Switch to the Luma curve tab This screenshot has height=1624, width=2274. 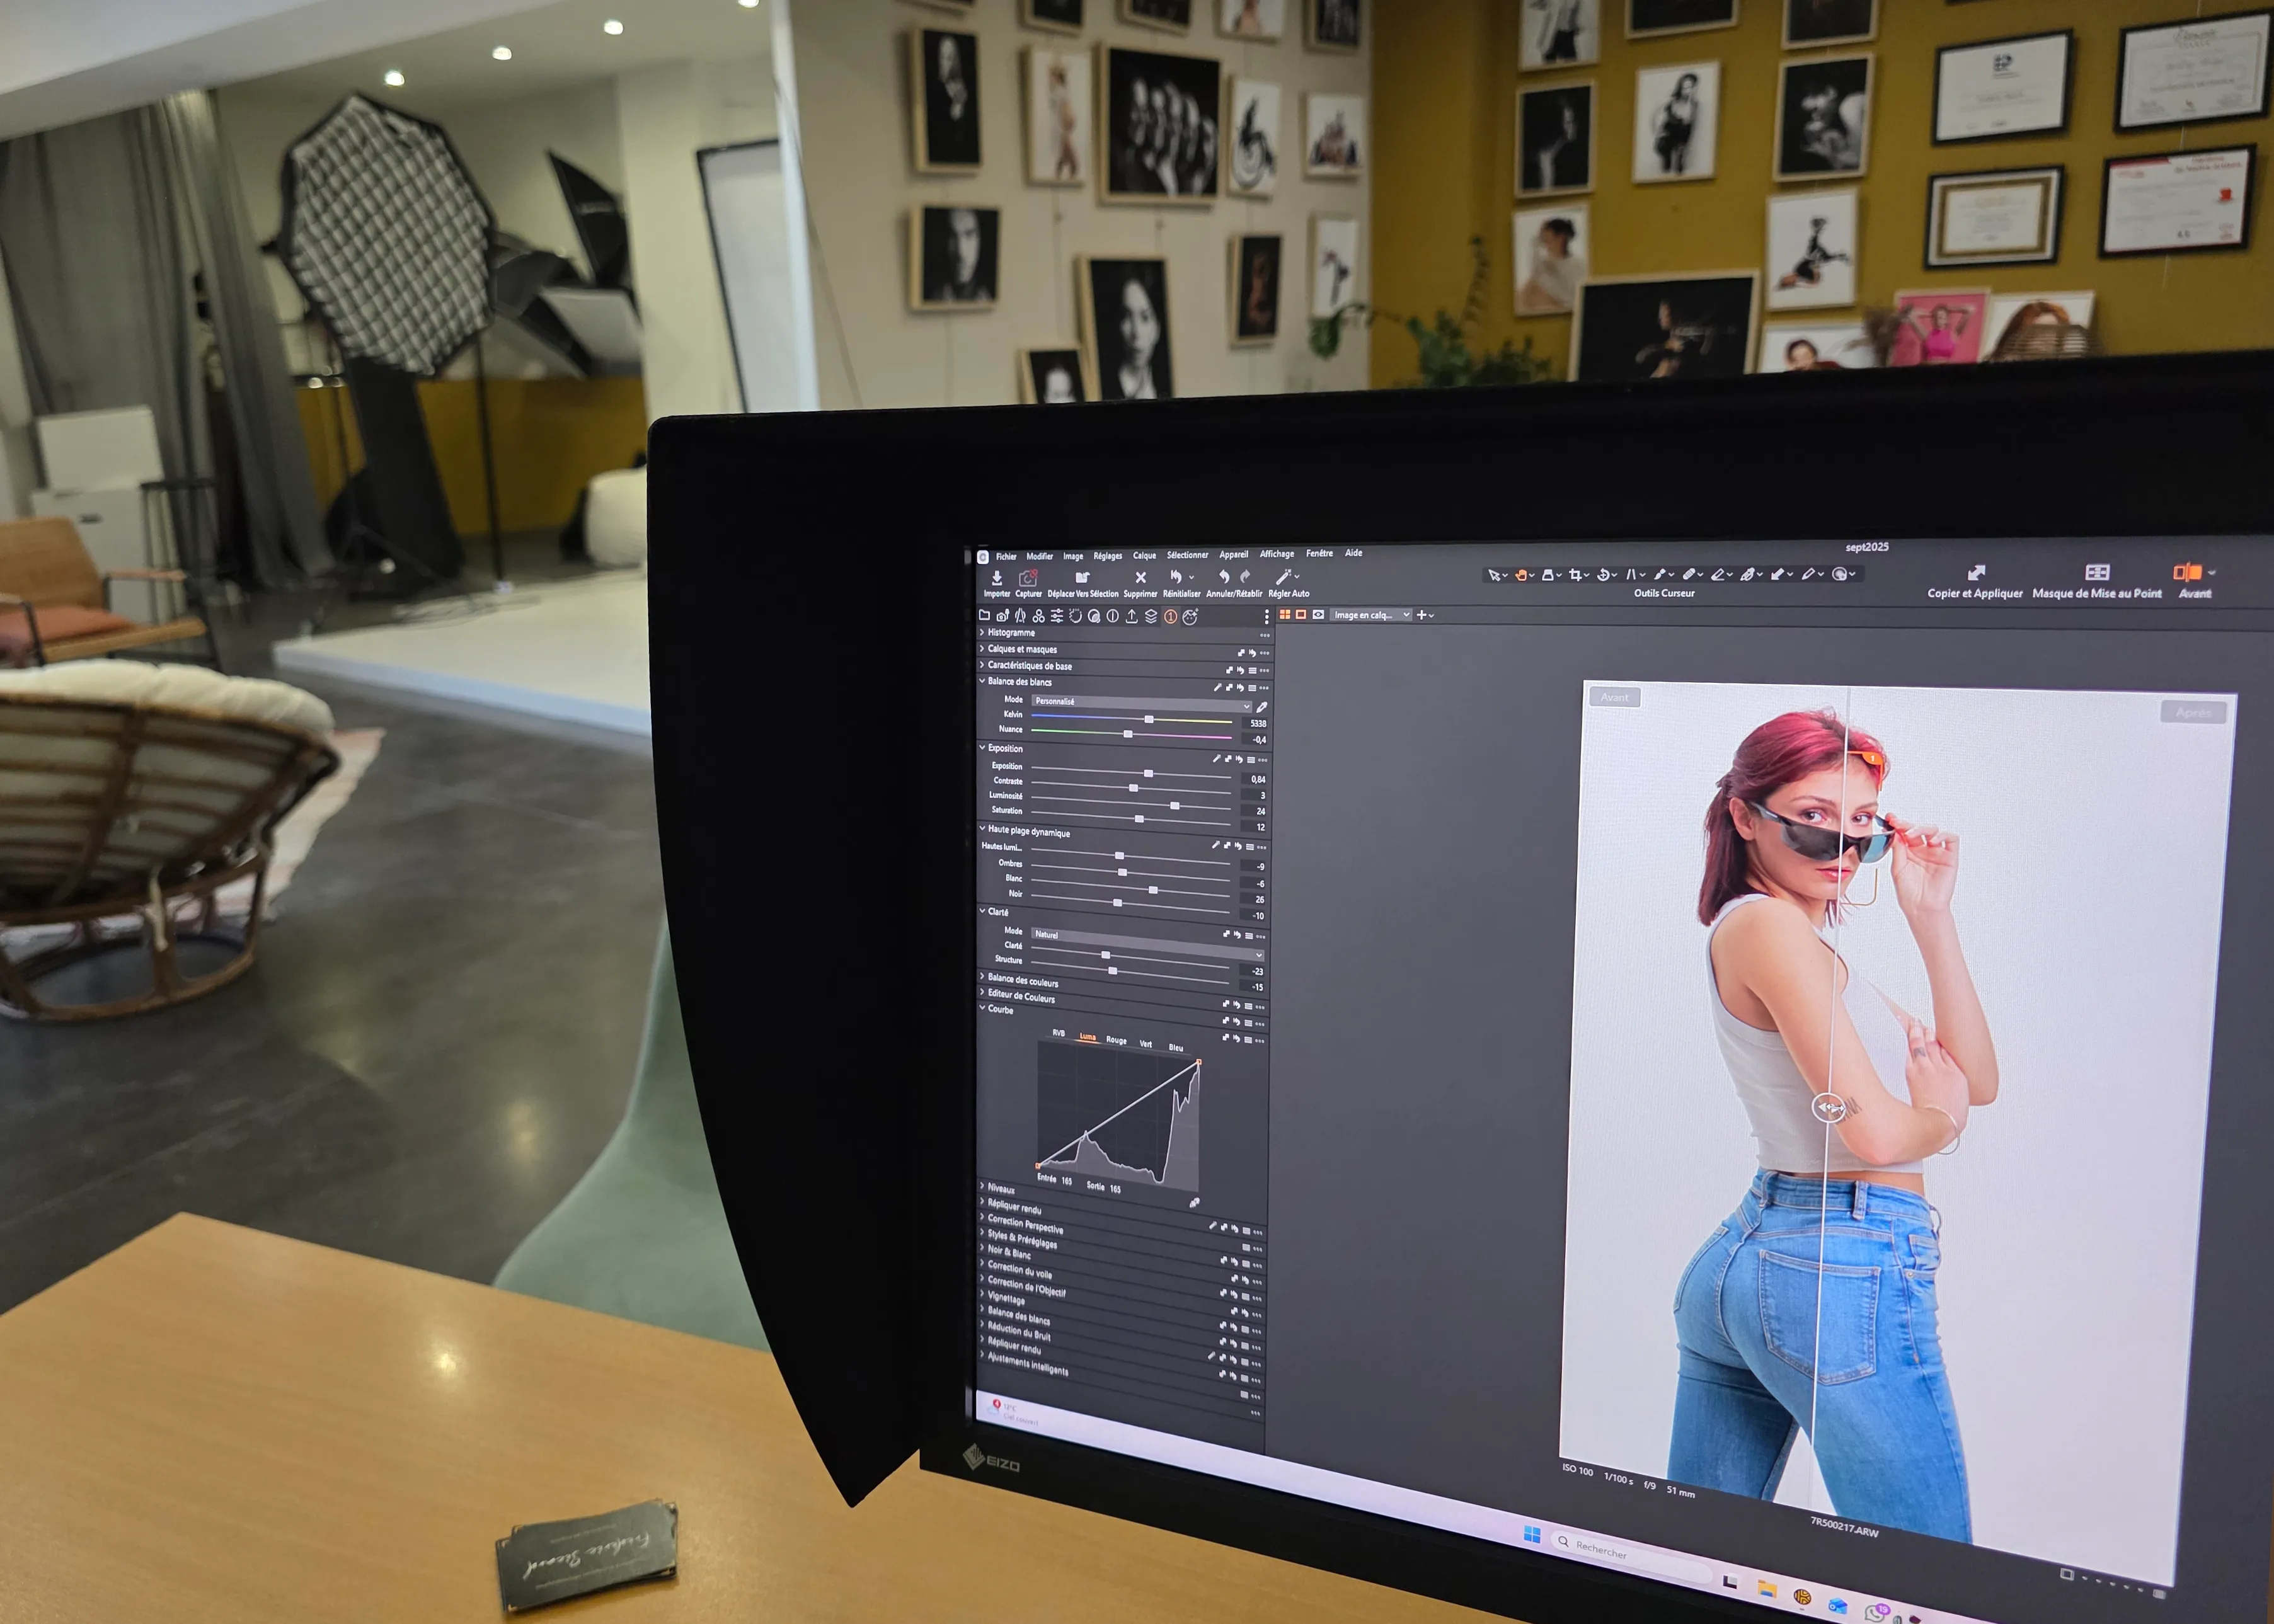[1087, 1037]
